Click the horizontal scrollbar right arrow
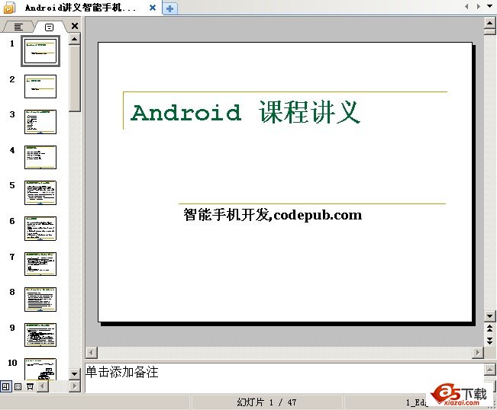 pyautogui.click(x=477, y=352)
